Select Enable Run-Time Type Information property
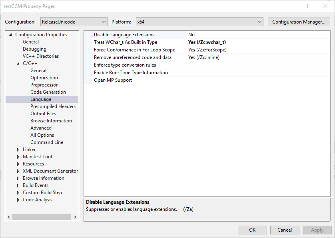Viewport: 335px width, 238px height. (131, 73)
